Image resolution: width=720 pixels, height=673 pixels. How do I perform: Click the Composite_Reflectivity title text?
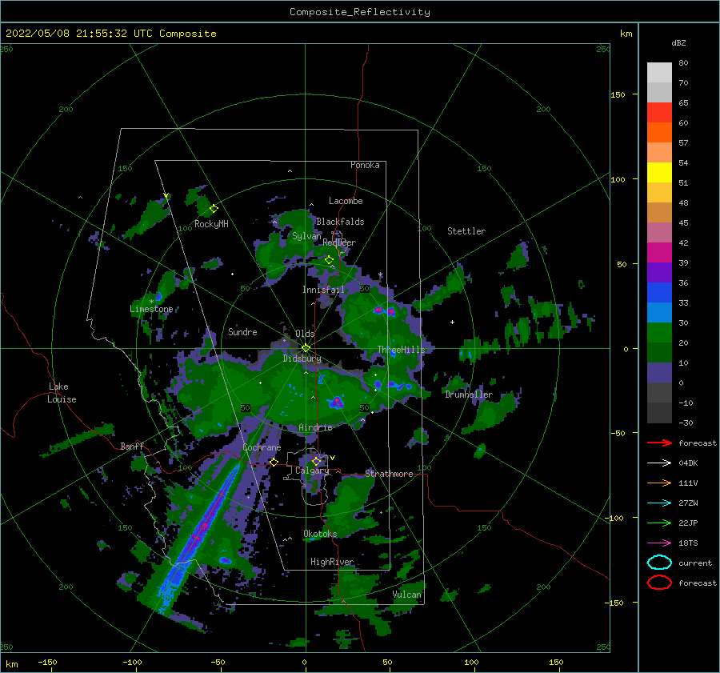(x=359, y=12)
